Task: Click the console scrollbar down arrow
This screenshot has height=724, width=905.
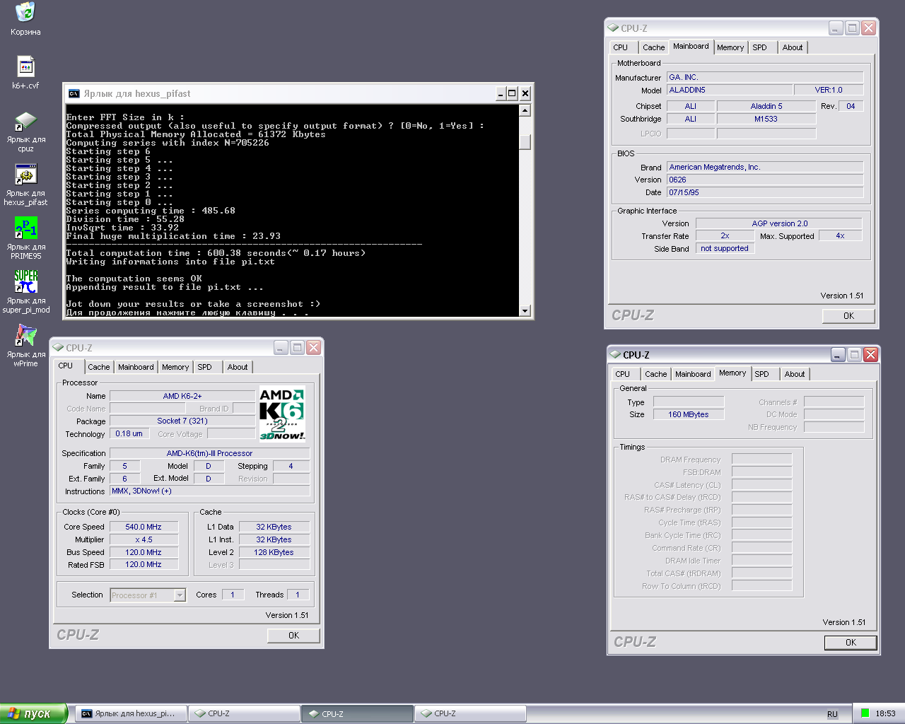Action: coord(525,310)
